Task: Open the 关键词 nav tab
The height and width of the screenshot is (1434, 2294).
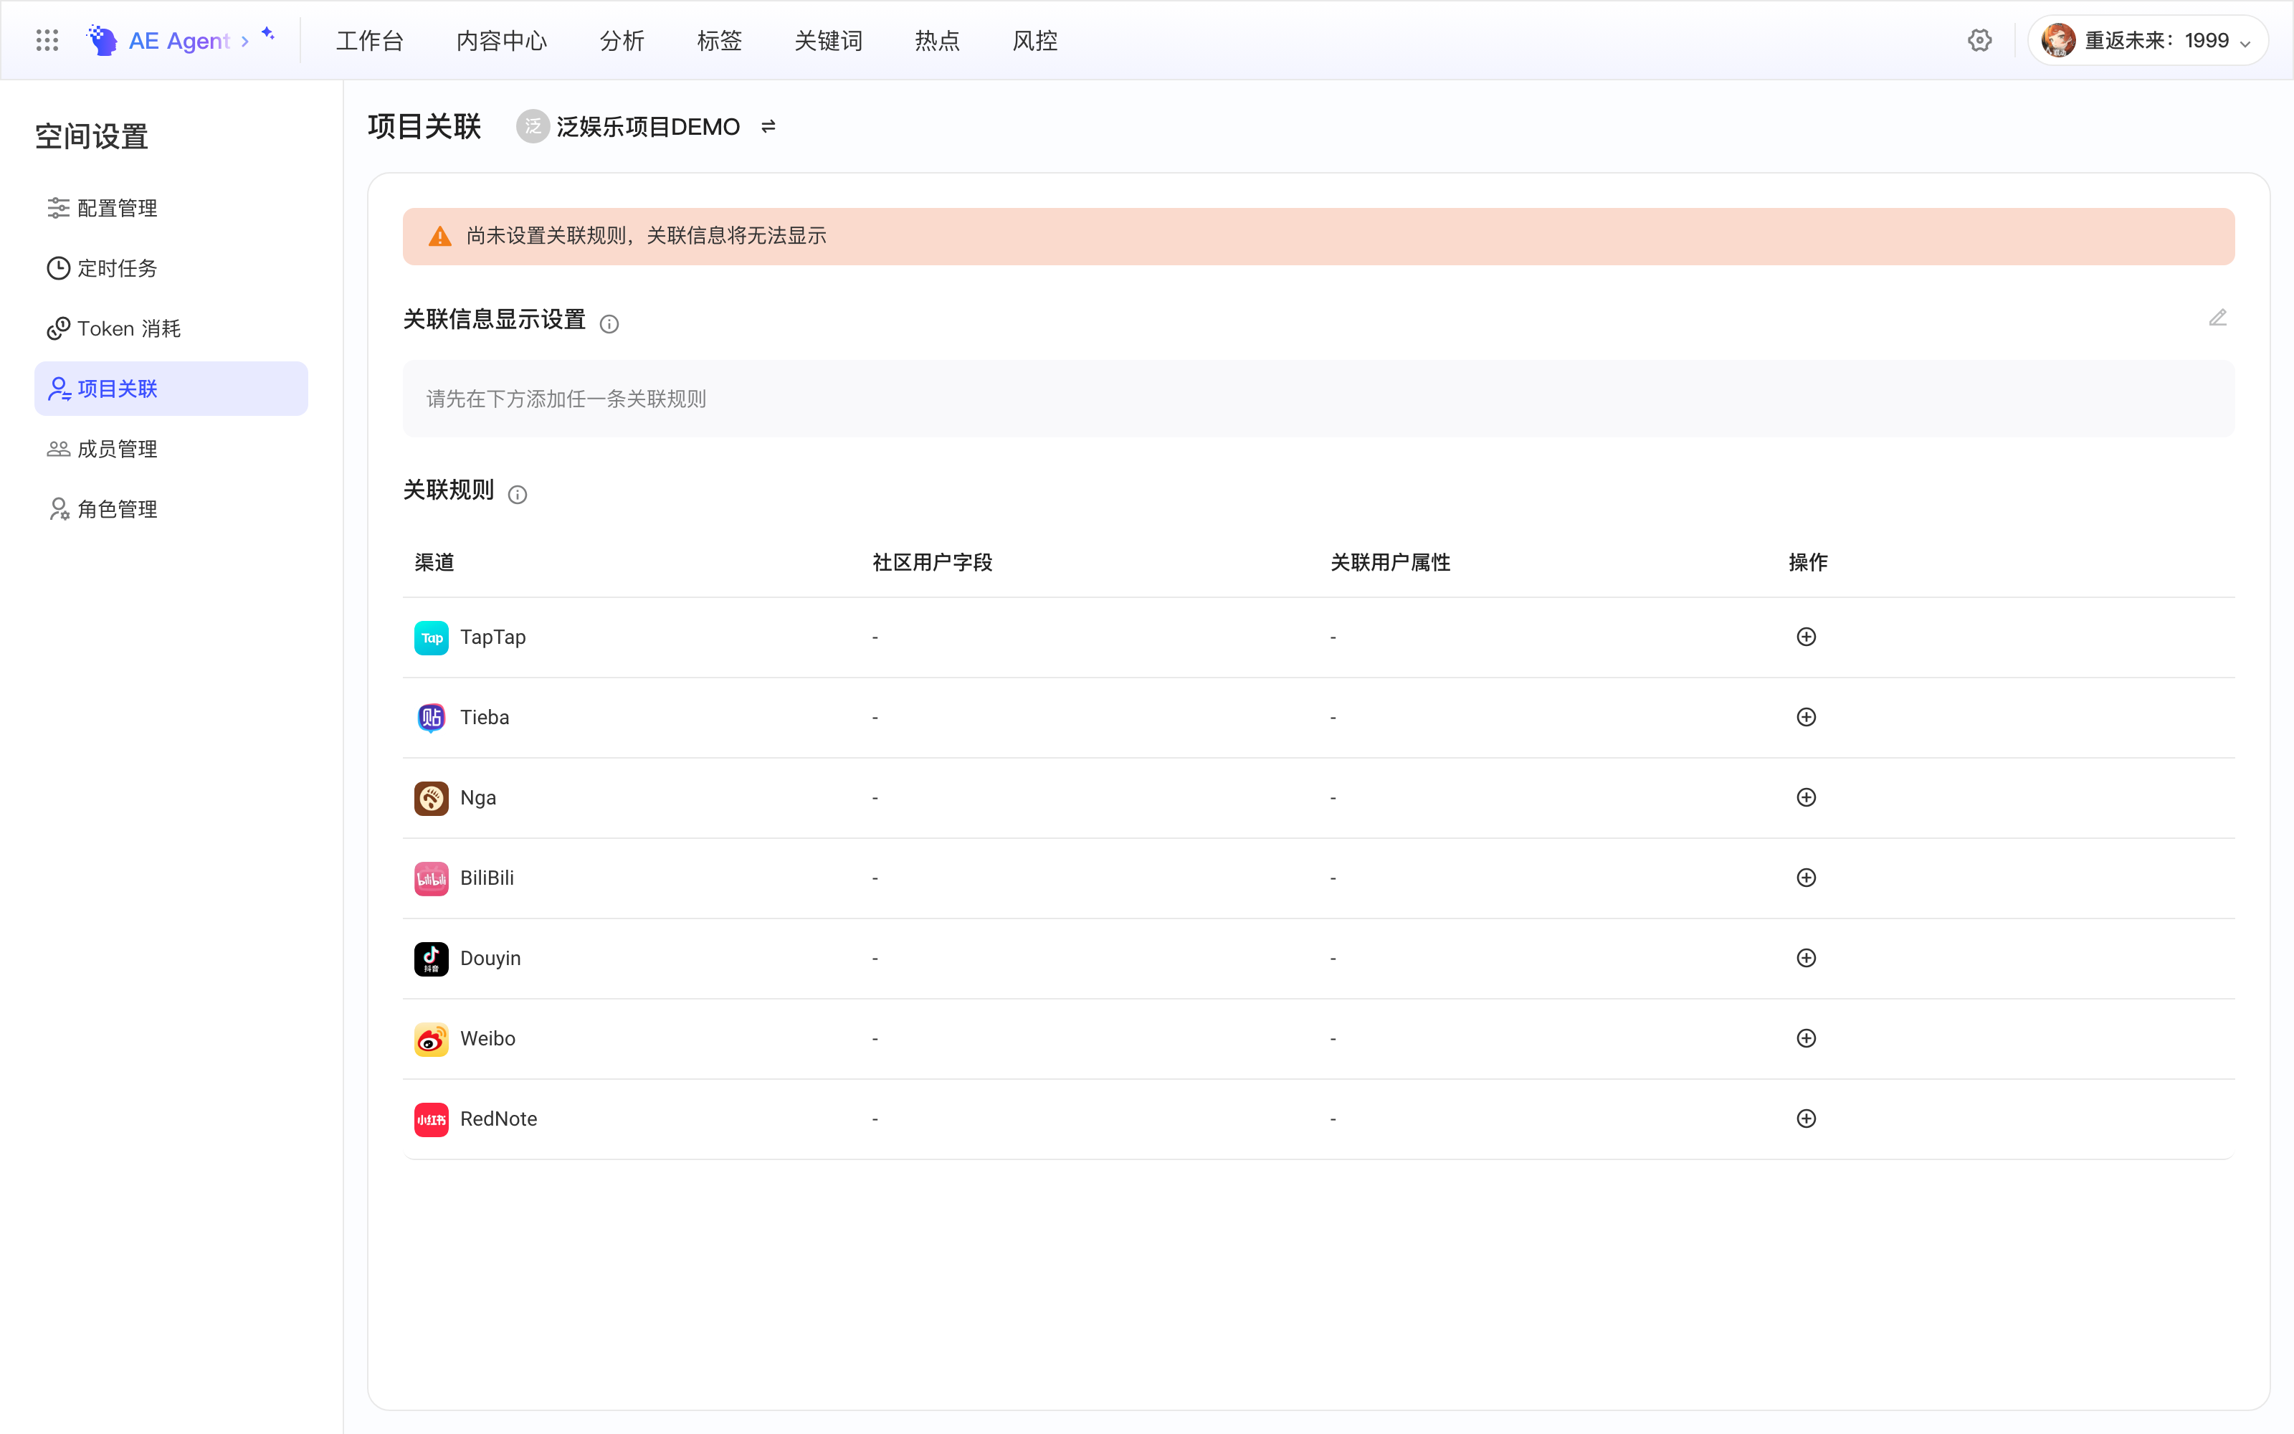Action: [829, 41]
